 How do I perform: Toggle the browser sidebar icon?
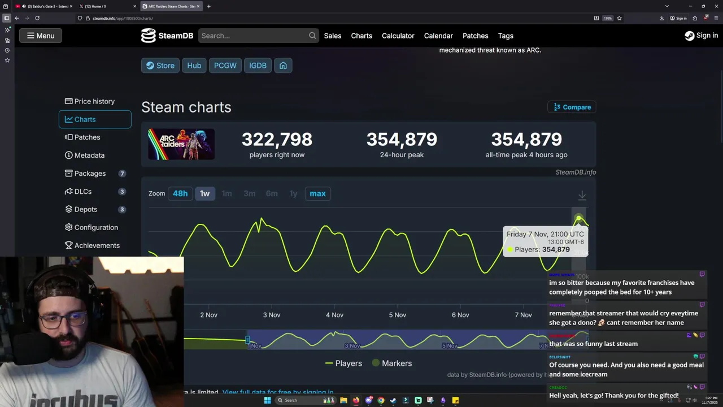[x=7, y=18]
